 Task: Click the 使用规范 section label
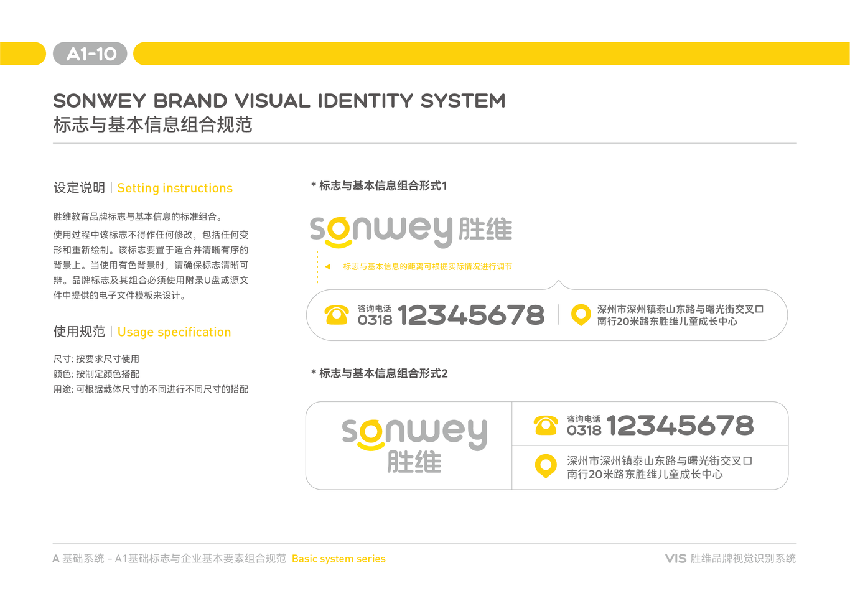point(79,332)
